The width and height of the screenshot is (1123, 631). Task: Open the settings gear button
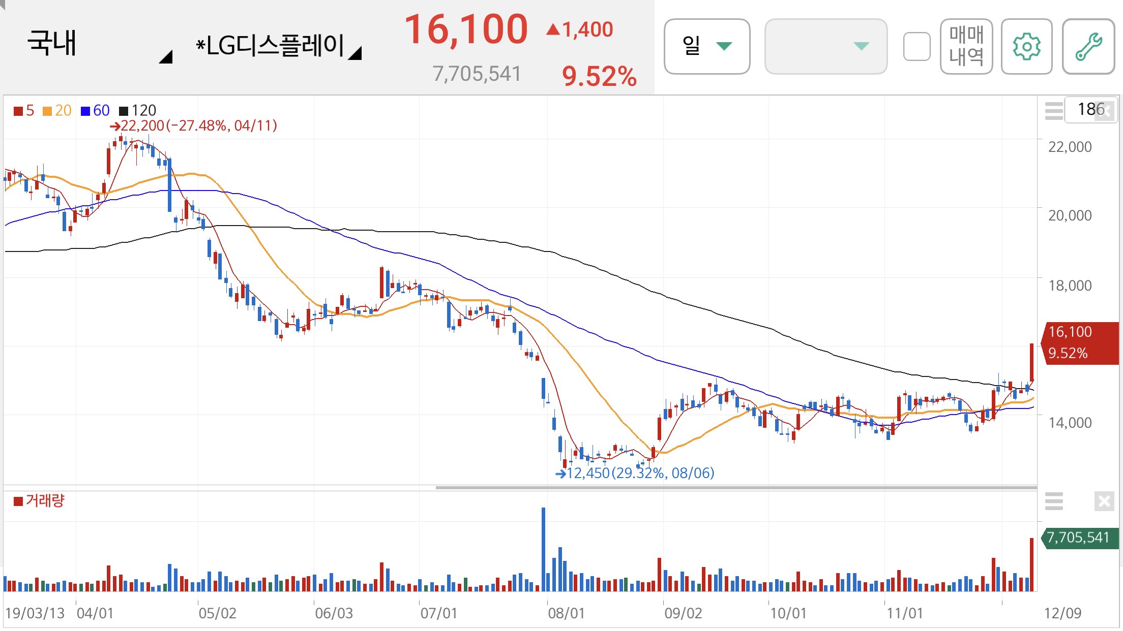1026,47
